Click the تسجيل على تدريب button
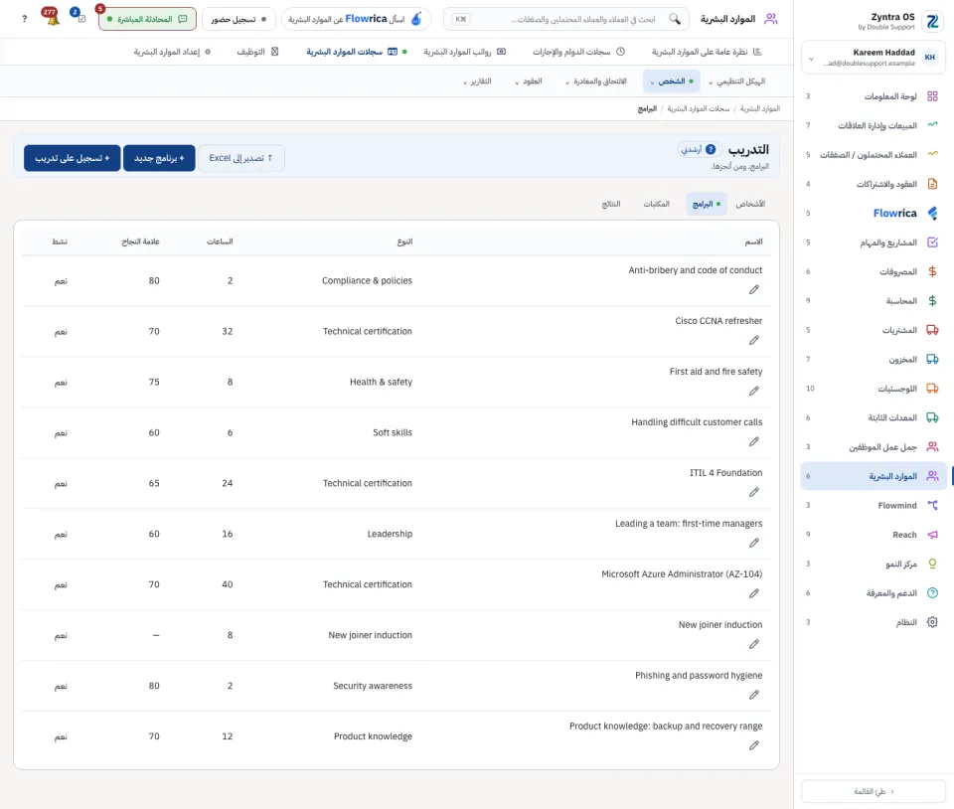The image size is (954, 809). pos(73,158)
